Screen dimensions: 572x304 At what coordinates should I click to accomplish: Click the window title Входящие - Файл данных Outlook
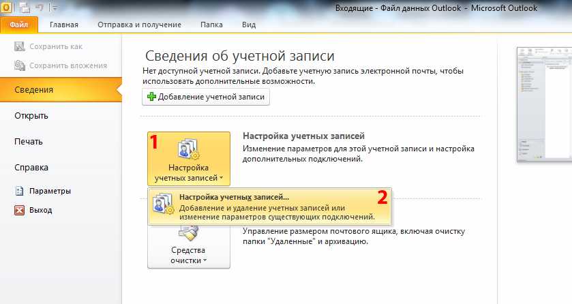[x=436, y=8]
